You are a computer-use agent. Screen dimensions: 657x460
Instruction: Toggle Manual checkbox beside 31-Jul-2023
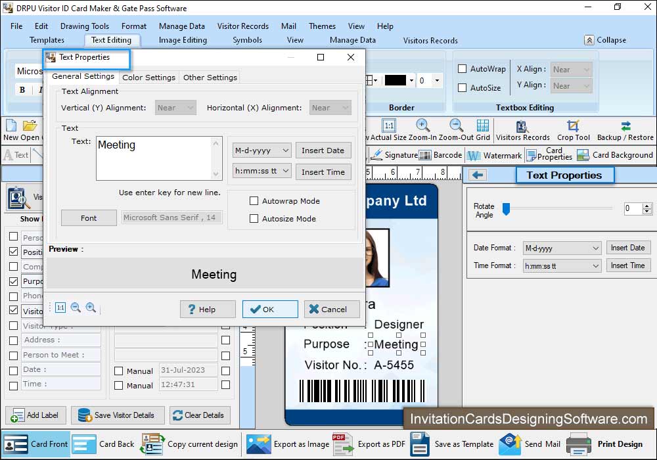coord(118,371)
